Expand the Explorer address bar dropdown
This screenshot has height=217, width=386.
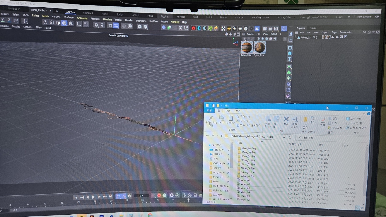(284, 137)
